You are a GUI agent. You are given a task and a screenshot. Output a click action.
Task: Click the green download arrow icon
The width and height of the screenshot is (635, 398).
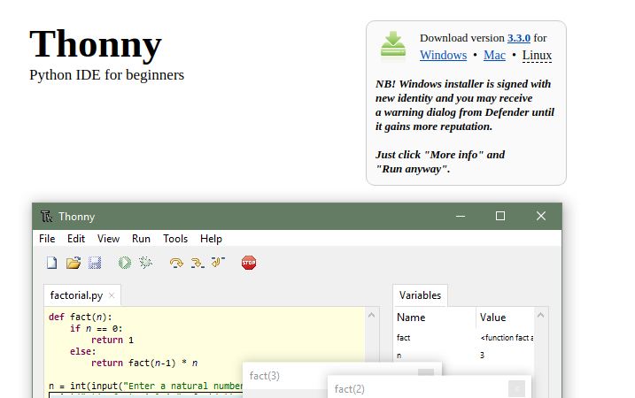point(393,46)
